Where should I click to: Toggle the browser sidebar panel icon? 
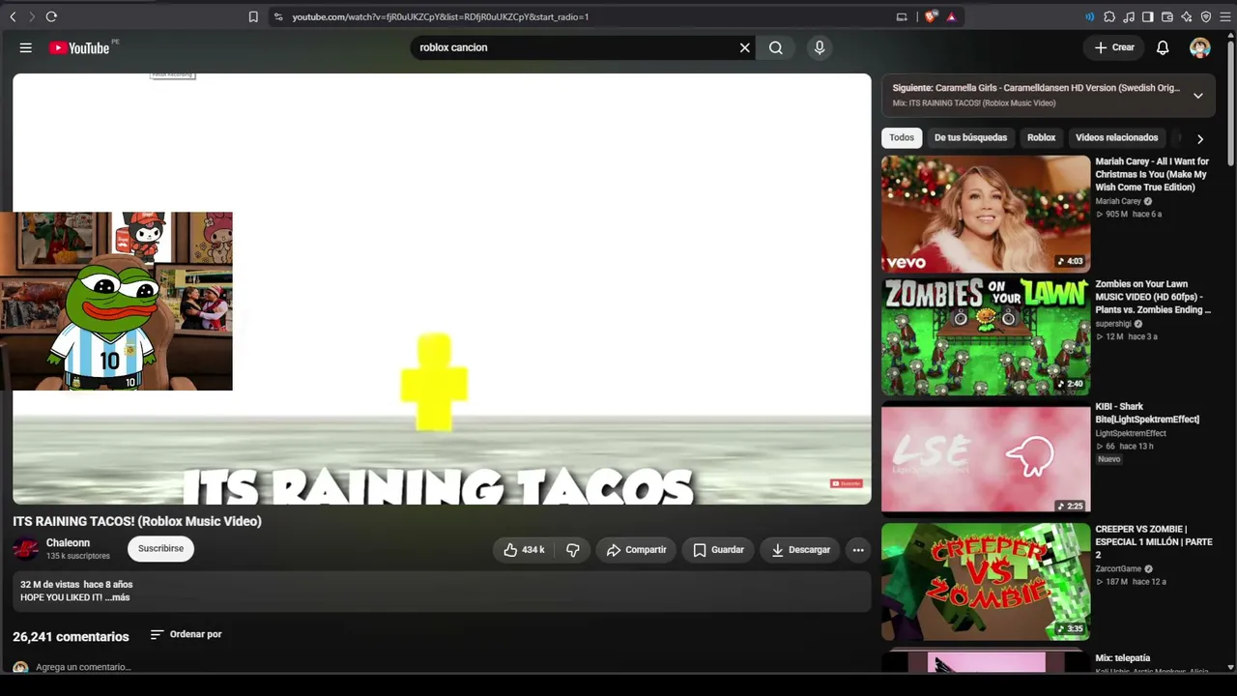[x=1148, y=16]
